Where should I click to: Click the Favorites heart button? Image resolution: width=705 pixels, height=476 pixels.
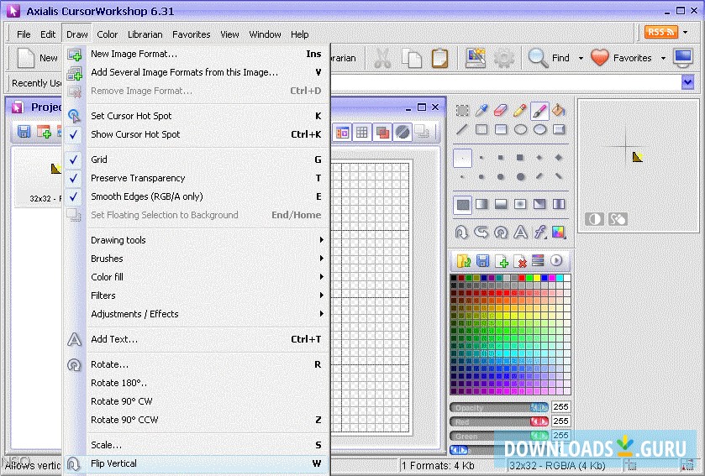pyautogui.click(x=623, y=59)
